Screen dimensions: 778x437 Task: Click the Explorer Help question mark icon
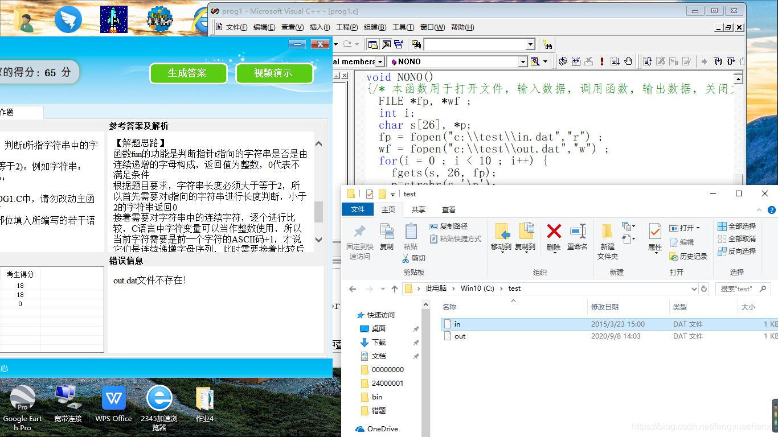point(772,209)
